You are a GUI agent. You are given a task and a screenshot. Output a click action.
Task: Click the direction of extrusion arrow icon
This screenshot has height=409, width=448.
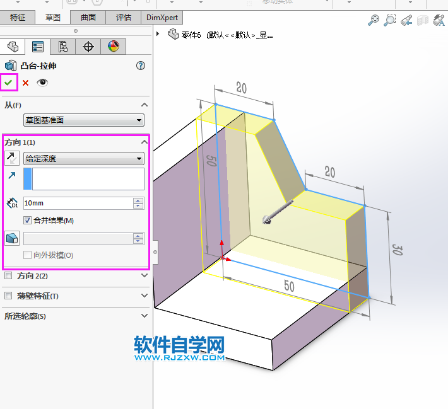pyautogui.click(x=12, y=175)
